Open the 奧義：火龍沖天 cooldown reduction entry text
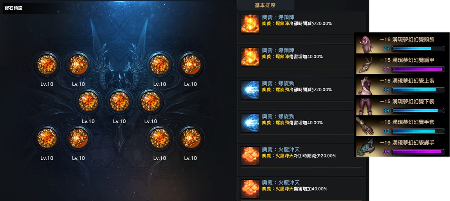Image resolution: width=450 pixels, height=201 pixels. point(299,156)
